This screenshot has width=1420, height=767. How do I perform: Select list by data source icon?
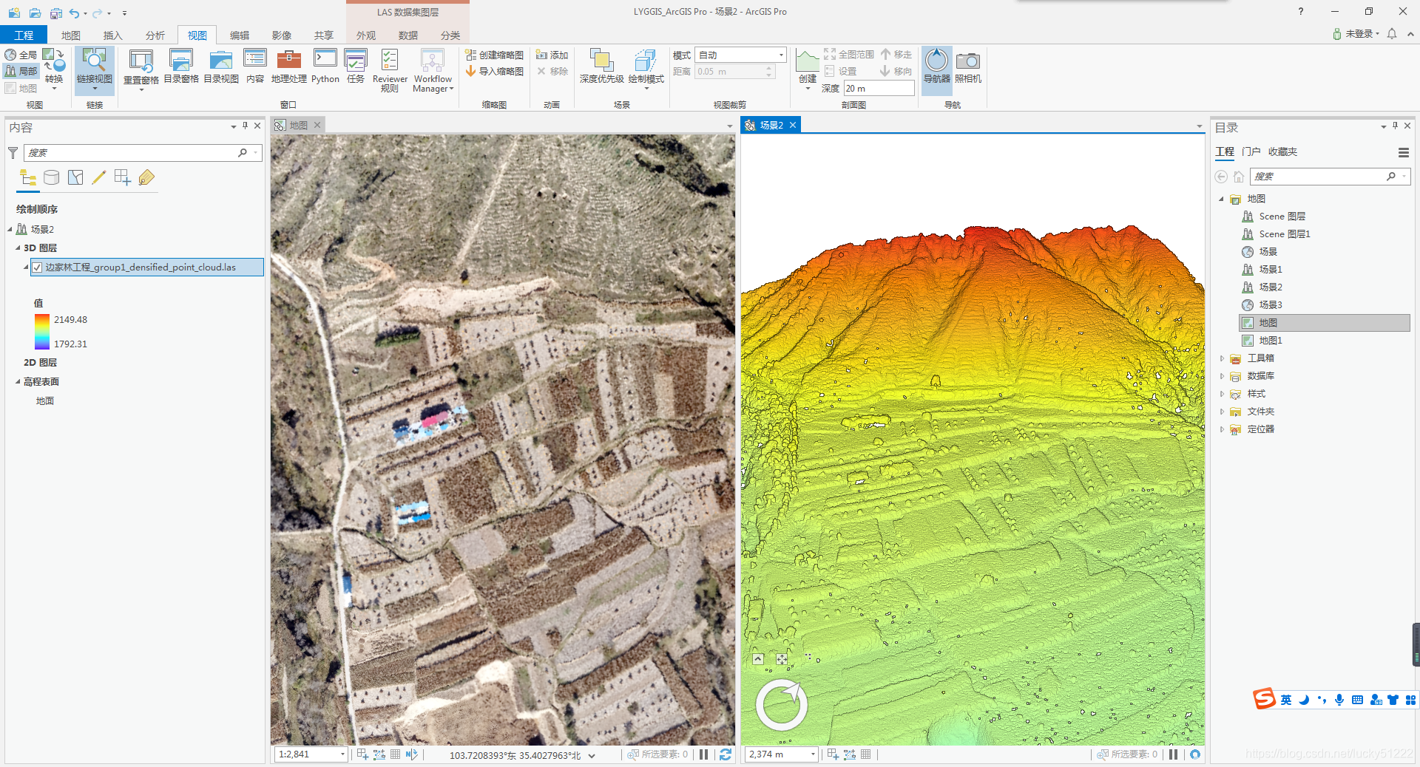(51, 177)
